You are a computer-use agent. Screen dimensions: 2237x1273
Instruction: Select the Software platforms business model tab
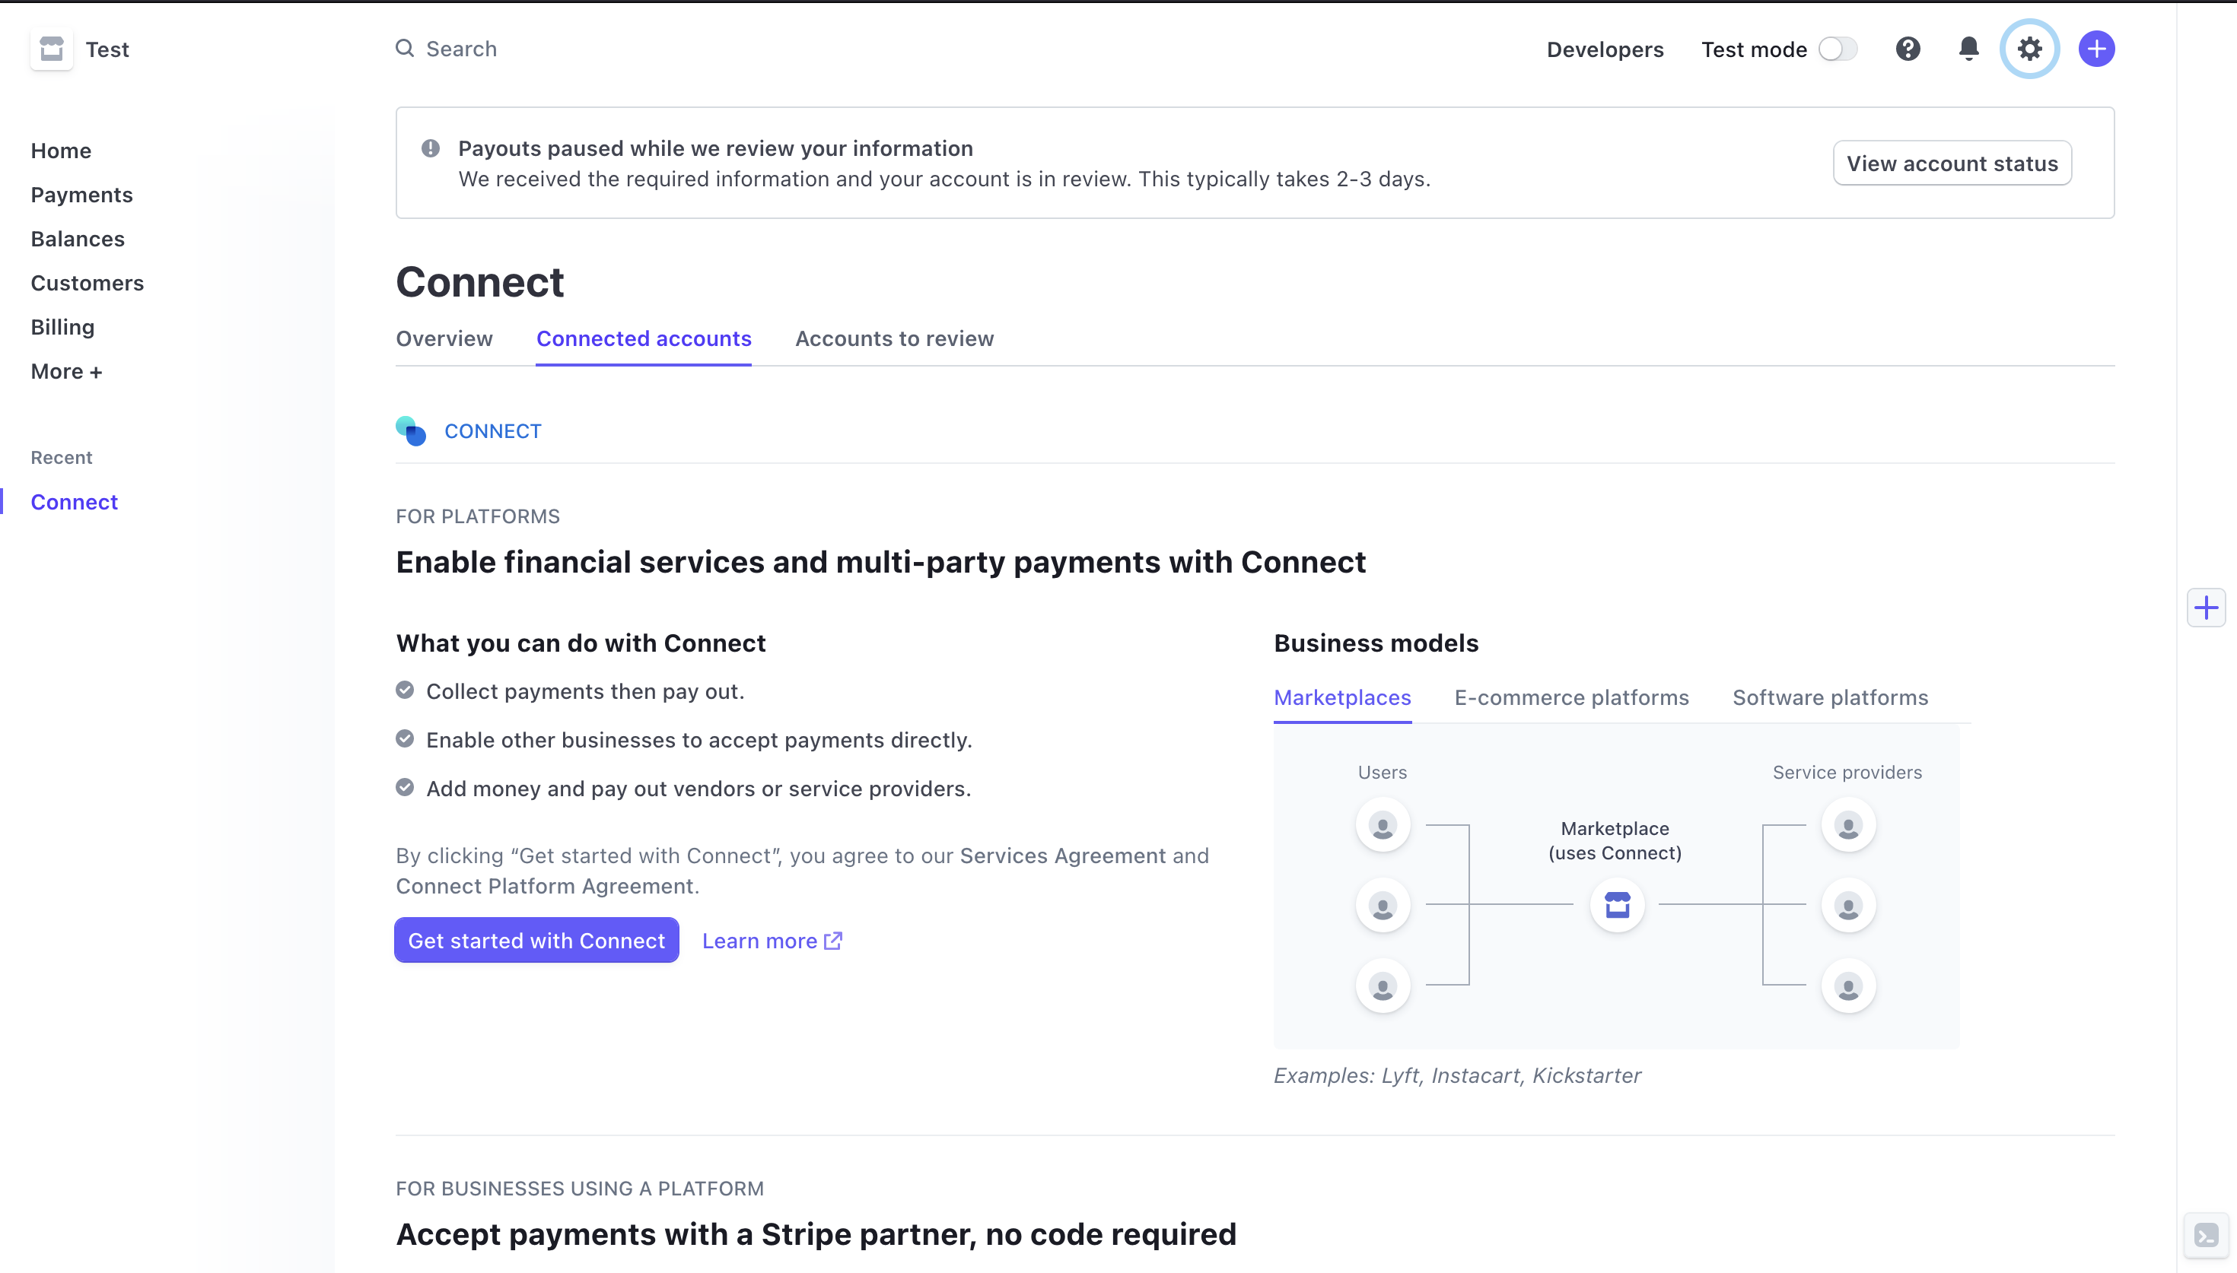coord(1829,697)
